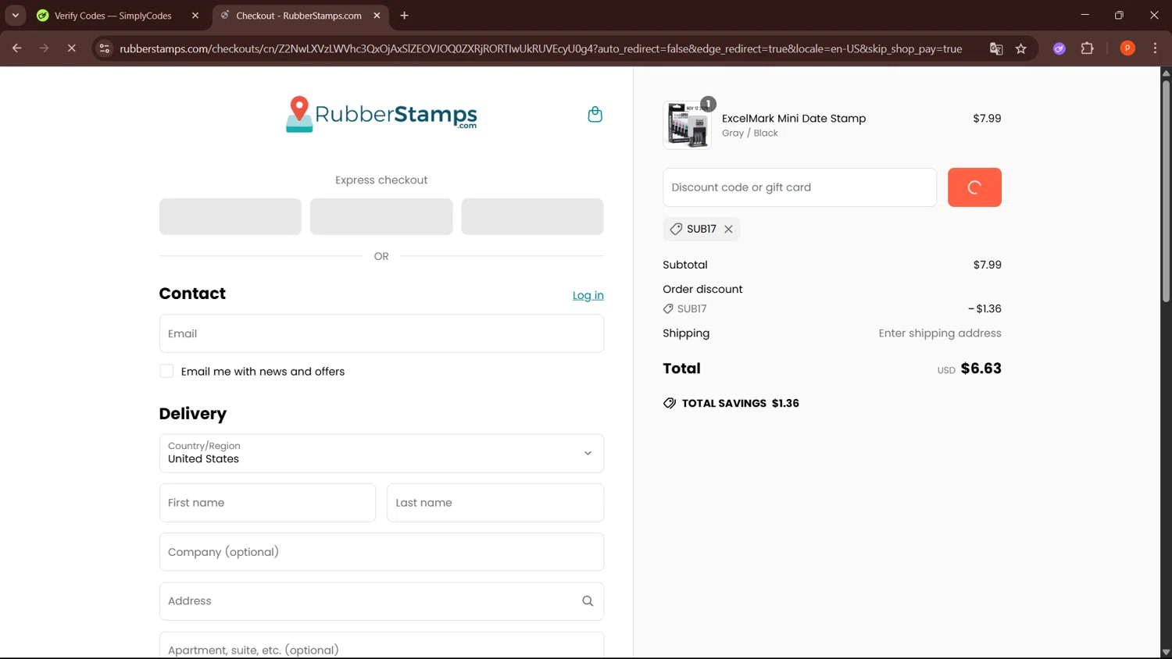Image resolution: width=1172 pixels, height=659 pixels.
Task: Click the ExcelMark Mini Date Stamp title
Action: pos(794,119)
